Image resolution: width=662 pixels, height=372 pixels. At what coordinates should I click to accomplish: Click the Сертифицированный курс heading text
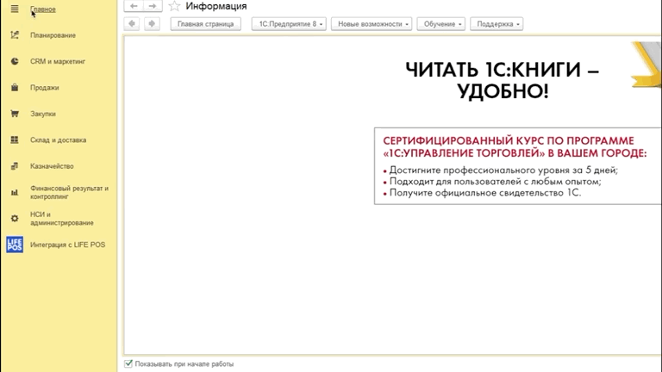pyautogui.click(x=515, y=146)
